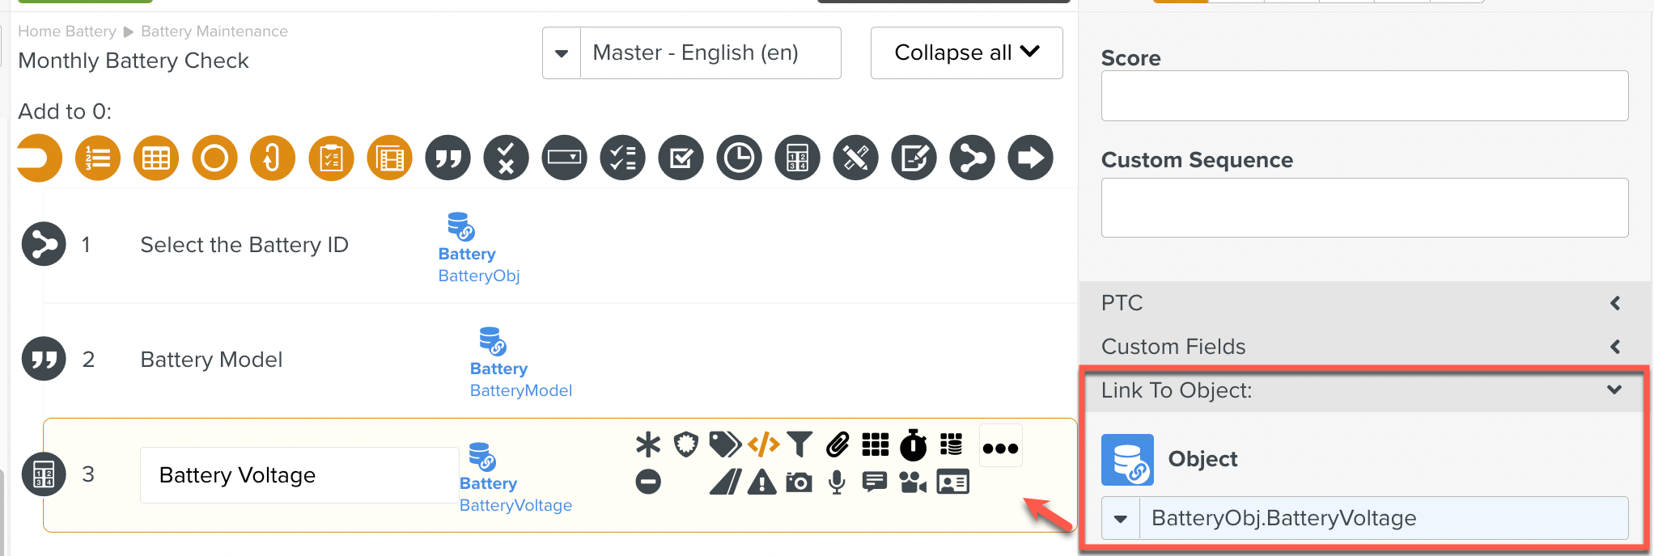Screen dimensions: 1654x556
Task: Click the Collapse all button
Action: point(966,53)
